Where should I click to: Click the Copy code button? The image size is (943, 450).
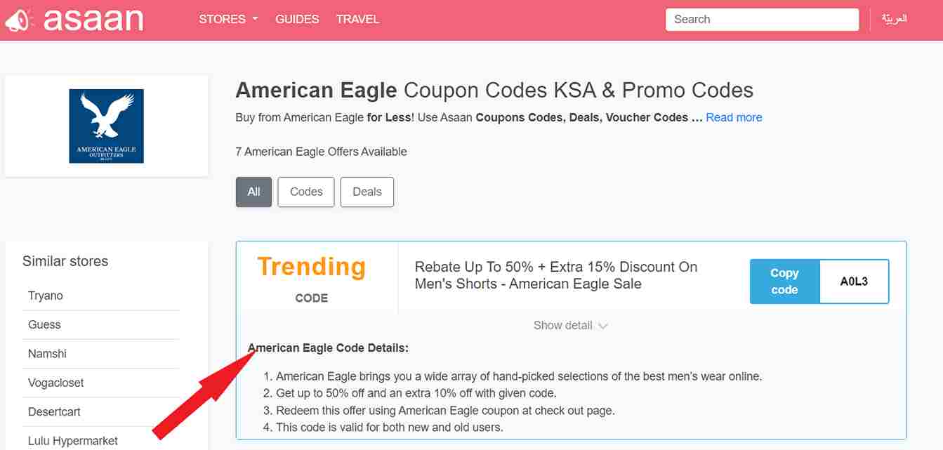(784, 282)
